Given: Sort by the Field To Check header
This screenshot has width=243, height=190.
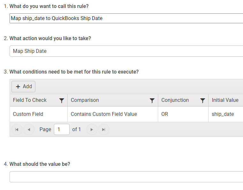Looking at the screenshot, I should point(30,100).
